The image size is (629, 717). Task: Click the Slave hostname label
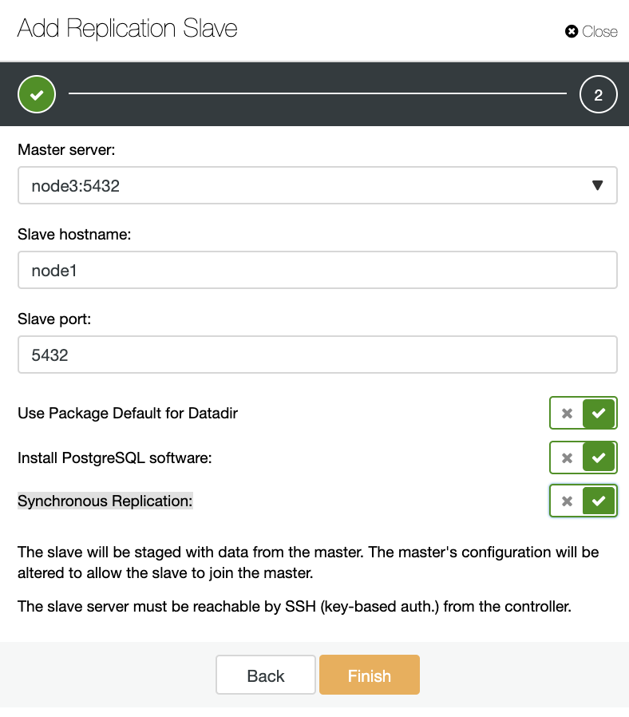coord(74,234)
